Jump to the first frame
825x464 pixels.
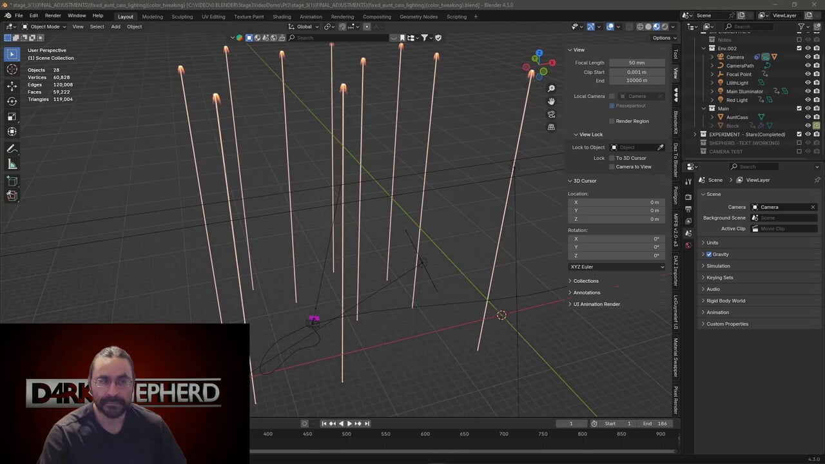(x=324, y=423)
